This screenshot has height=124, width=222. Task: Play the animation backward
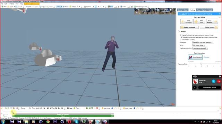51,108
